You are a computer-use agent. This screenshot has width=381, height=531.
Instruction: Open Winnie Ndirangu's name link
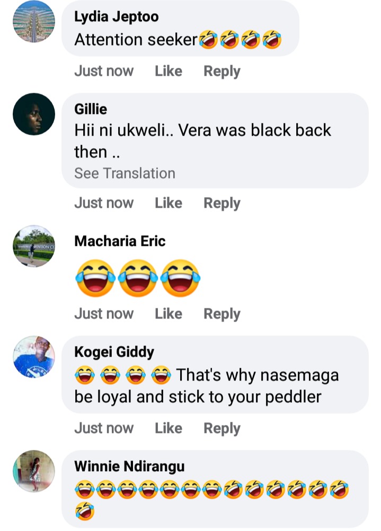pos(129,466)
